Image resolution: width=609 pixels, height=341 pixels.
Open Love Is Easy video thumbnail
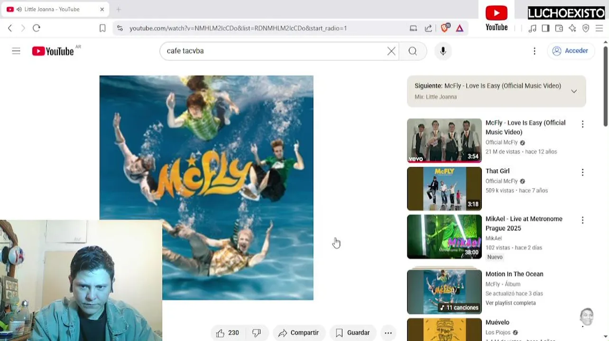[x=444, y=141]
